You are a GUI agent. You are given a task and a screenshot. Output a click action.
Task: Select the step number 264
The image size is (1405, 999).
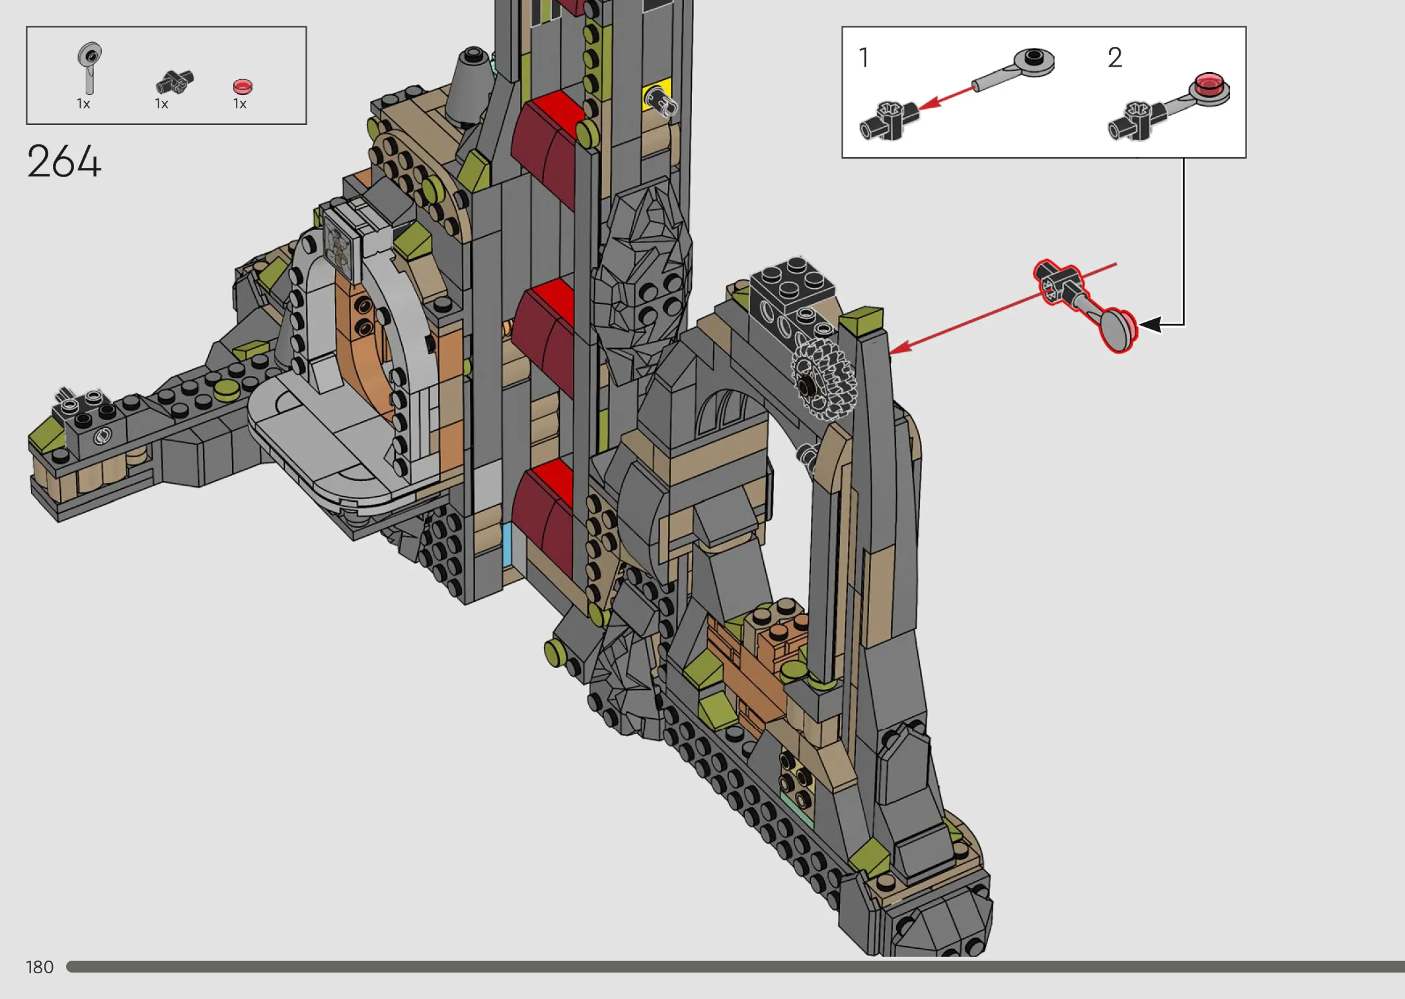64,161
